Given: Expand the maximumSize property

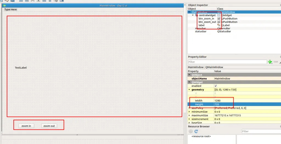Looking at the screenshot, I should click(x=189, y=116).
